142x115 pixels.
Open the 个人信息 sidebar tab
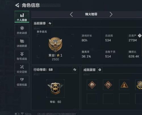(x=22, y=17)
